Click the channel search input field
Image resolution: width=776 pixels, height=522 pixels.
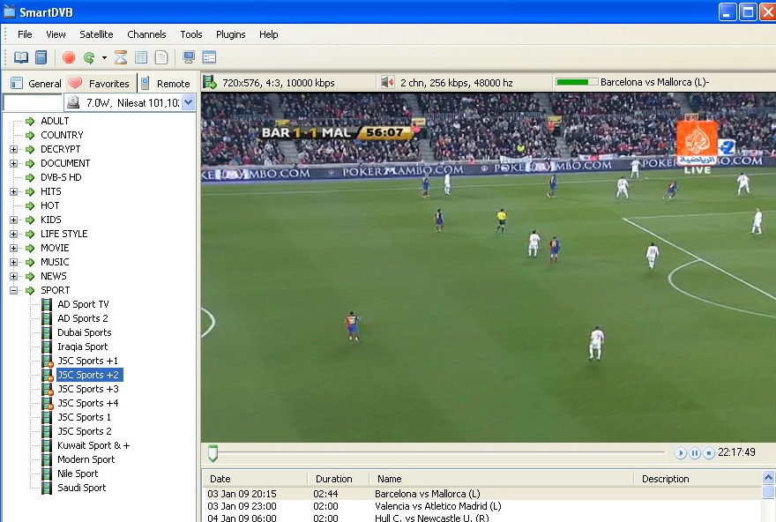[x=32, y=103]
